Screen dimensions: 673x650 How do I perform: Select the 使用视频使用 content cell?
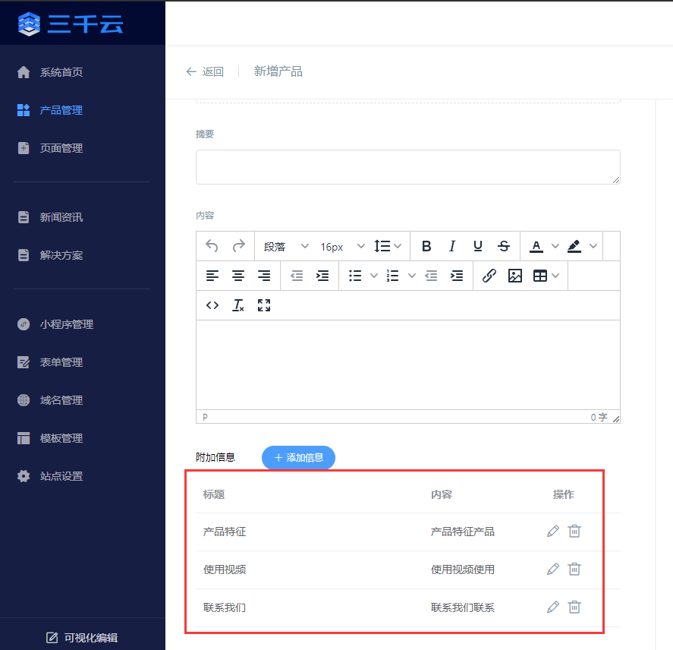click(462, 570)
